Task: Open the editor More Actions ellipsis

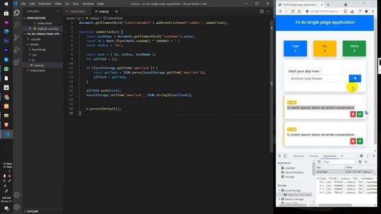Action: (268, 11)
